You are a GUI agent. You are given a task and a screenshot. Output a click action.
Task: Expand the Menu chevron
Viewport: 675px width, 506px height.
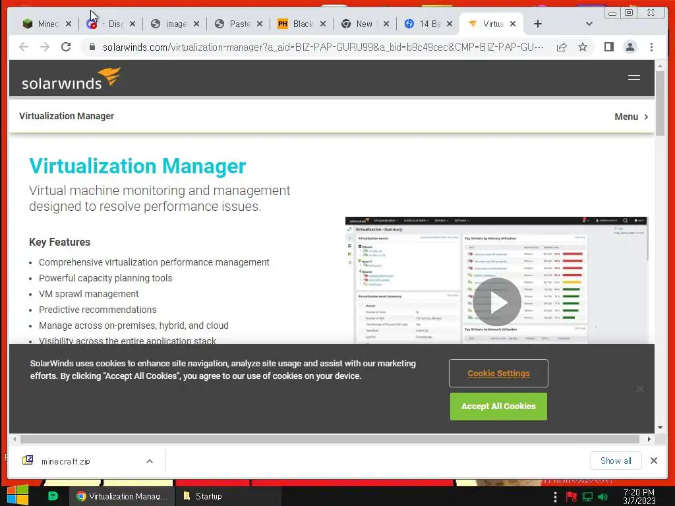tap(646, 117)
